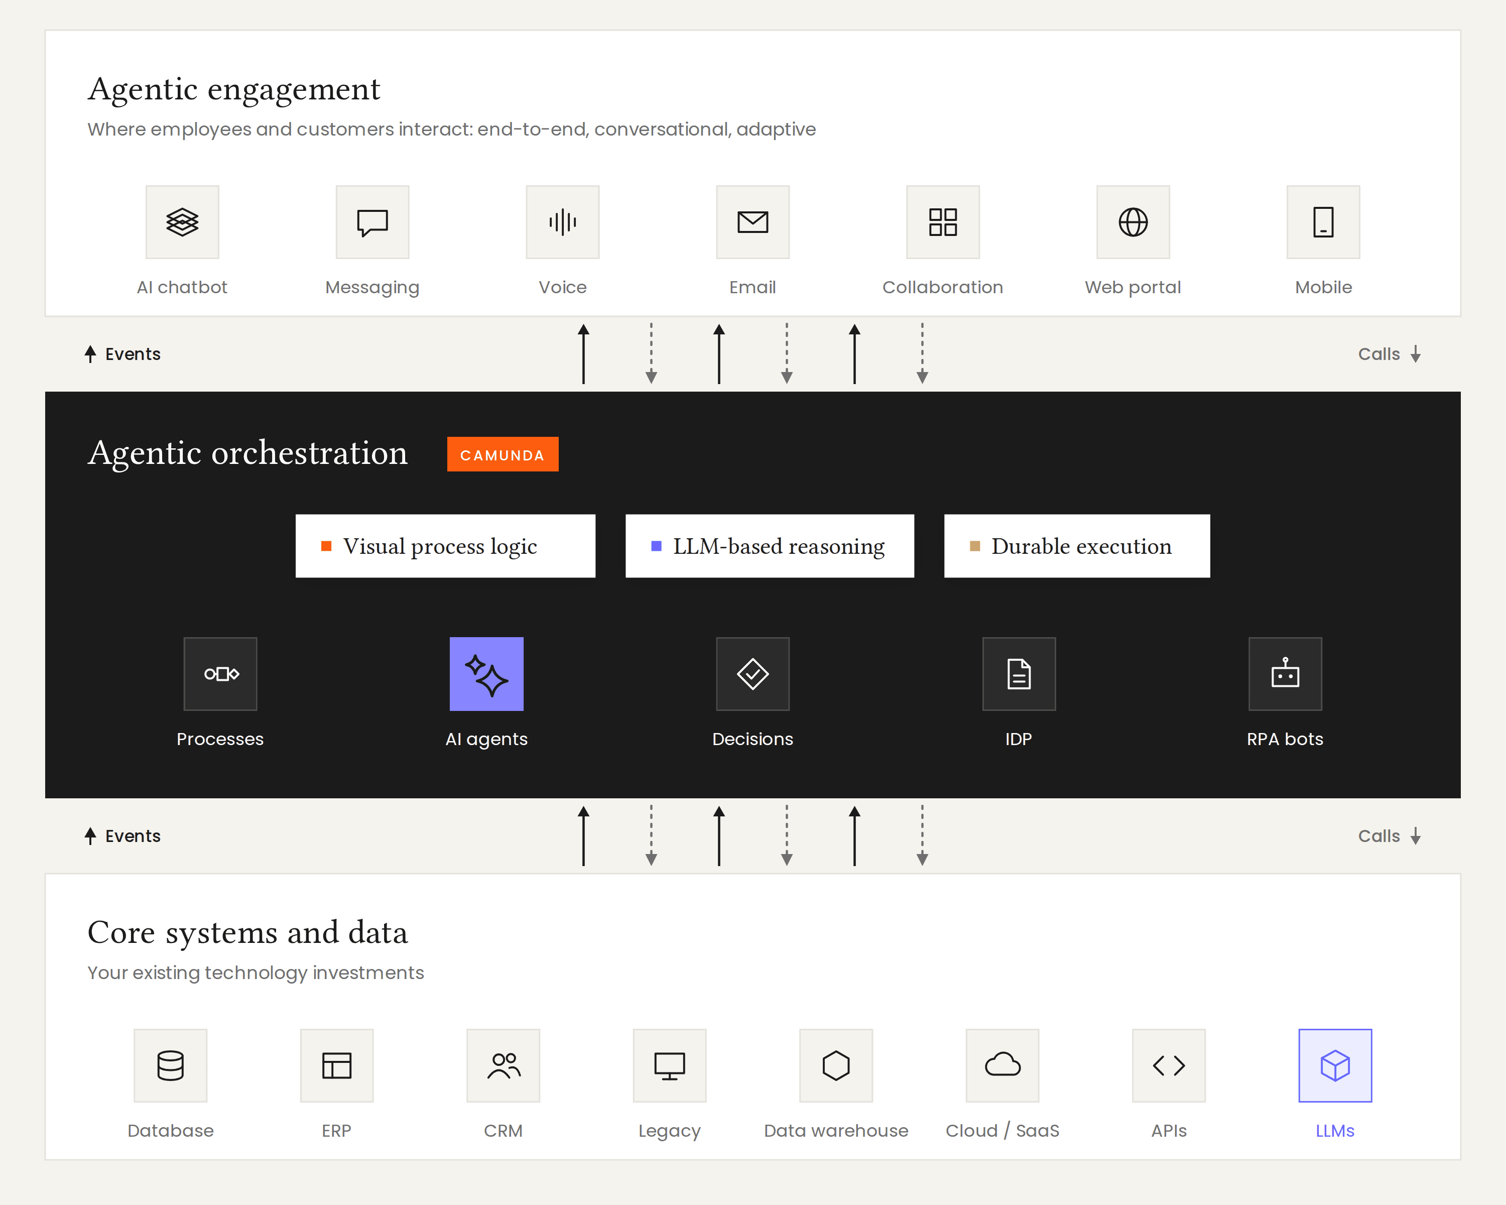Click the 'Messaging' caption
This screenshot has height=1205, width=1506.
tap(372, 288)
